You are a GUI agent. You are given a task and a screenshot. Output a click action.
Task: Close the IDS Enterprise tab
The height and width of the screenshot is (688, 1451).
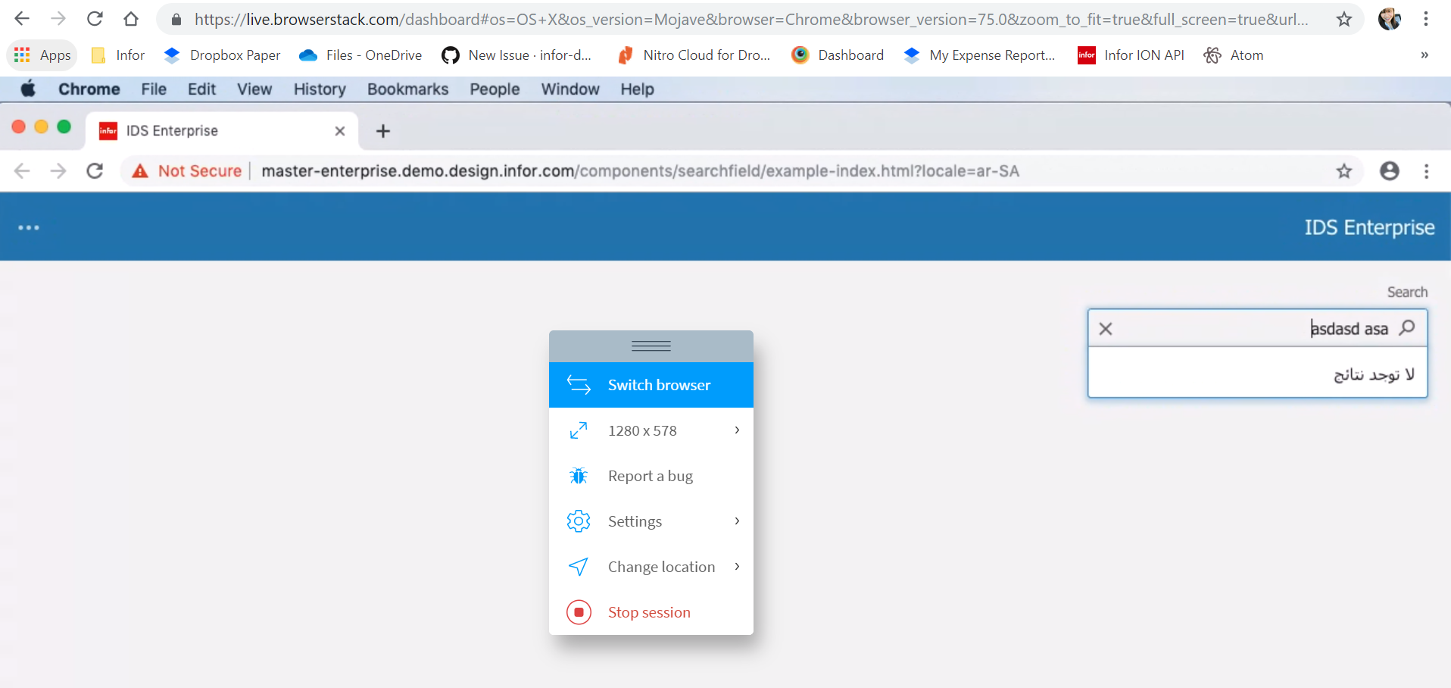340,131
